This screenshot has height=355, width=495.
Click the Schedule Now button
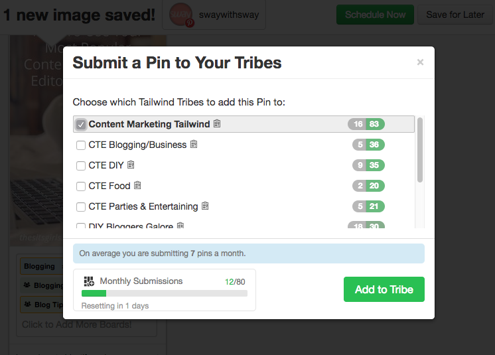click(375, 15)
